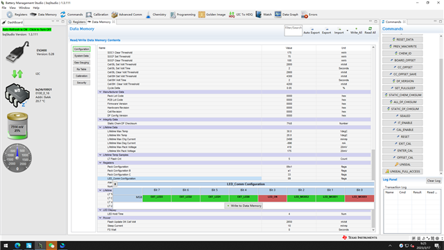Toggle the EXT_LED0 bit 4 flag
The image size is (444, 250).
(x=244, y=198)
